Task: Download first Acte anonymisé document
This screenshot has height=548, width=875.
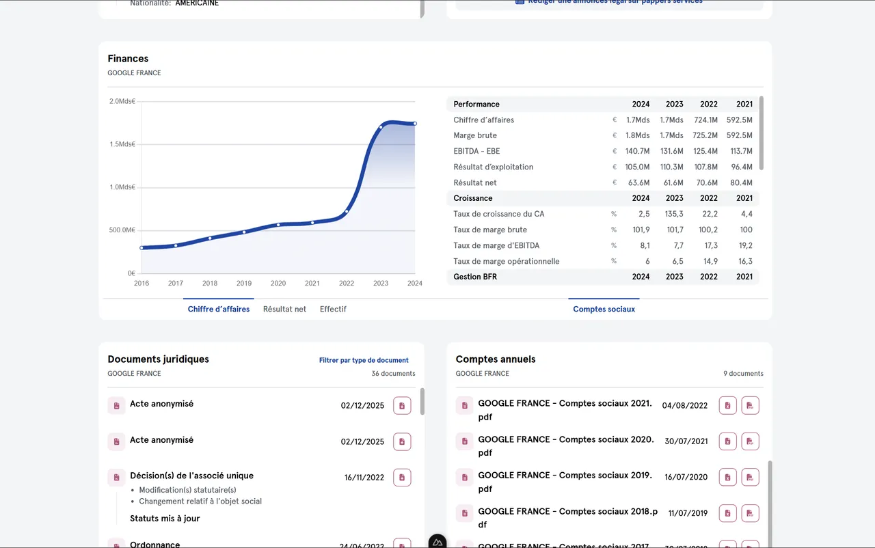Action: click(x=402, y=406)
